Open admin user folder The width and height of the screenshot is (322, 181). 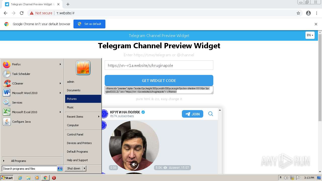coord(83,82)
